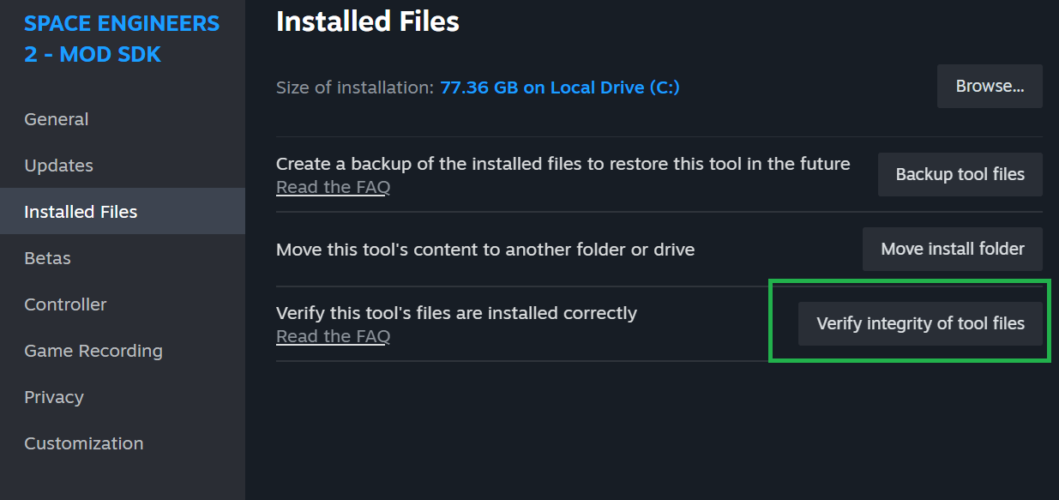The height and width of the screenshot is (500, 1059).
Task: Verify integrity of tool files
Action: tap(920, 324)
